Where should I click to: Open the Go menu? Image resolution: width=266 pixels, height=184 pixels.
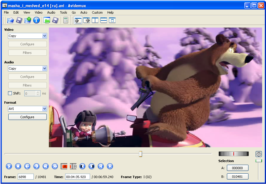(74, 12)
